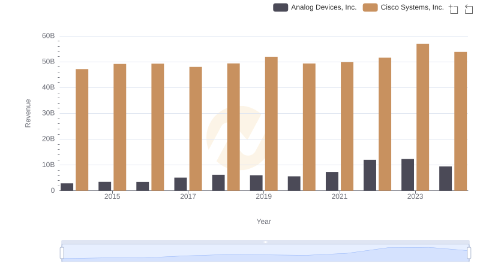Click the 10B y-axis label

(49, 165)
